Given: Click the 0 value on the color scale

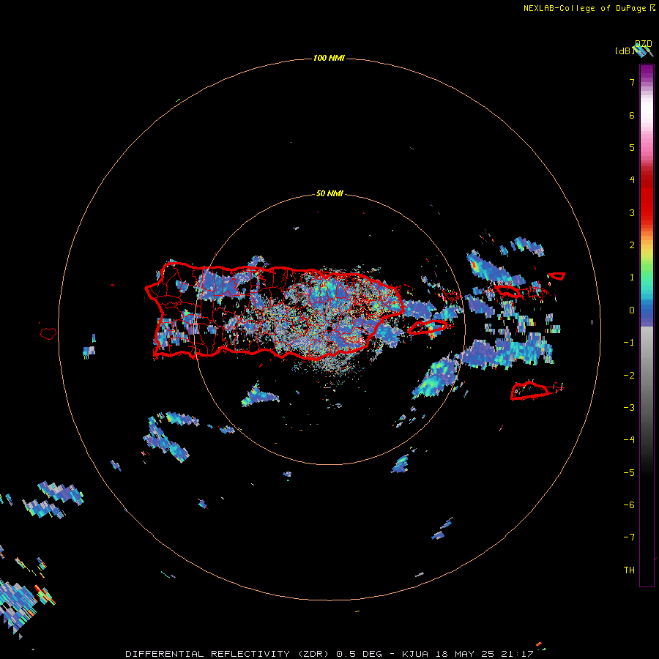Looking at the screenshot, I should tap(632, 310).
